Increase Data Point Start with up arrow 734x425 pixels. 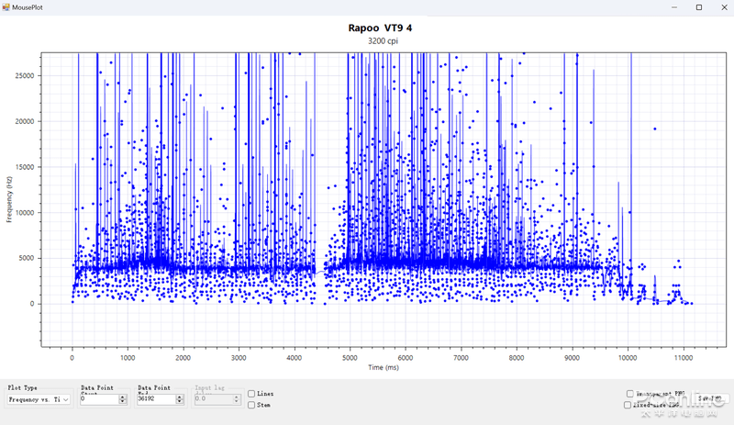(123, 397)
